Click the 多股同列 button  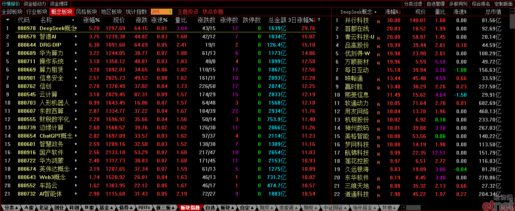coord(458,4)
